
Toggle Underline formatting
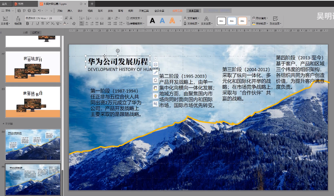(x=38, y=24)
